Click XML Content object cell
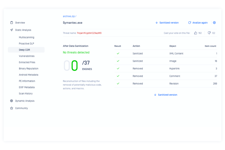Viewport: 225px width, 150px height. coord(176,54)
